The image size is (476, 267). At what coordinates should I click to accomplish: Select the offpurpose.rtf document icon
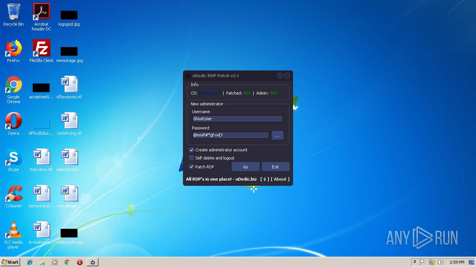coord(69,88)
